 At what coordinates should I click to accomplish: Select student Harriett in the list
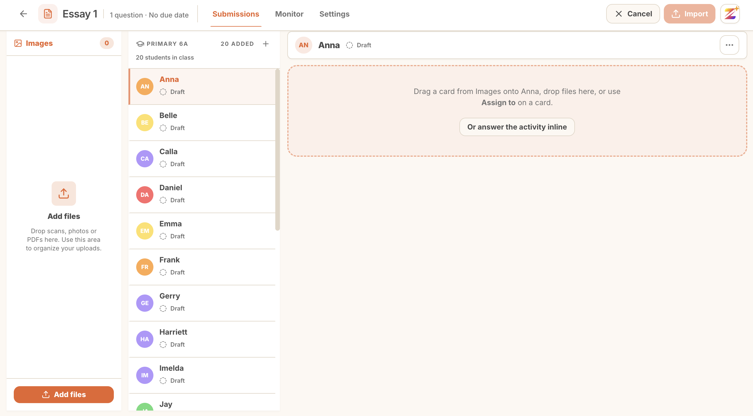click(x=202, y=339)
